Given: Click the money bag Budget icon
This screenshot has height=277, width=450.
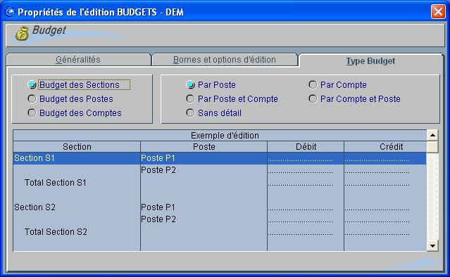Looking at the screenshot, I should tap(22, 33).
